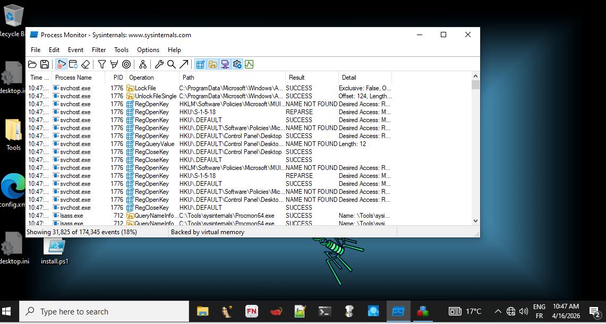The width and height of the screenshot is (606, 324).
Task: Toggle Show File System Activity filter
Action: click(x=212, y=64)
